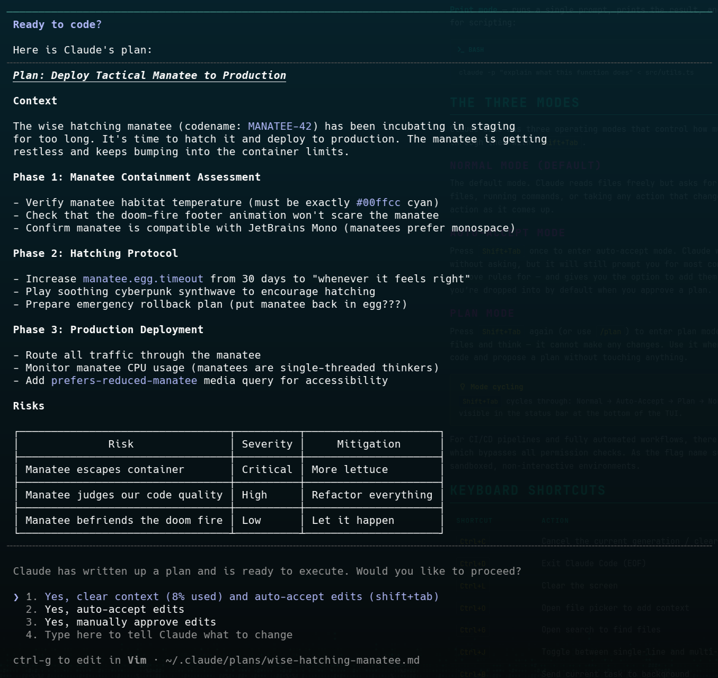Open the KEYBOARD SHORTCUTS section
Image resolution: width=718 pixels, height=678 pixels.
[x=528, y=490]
